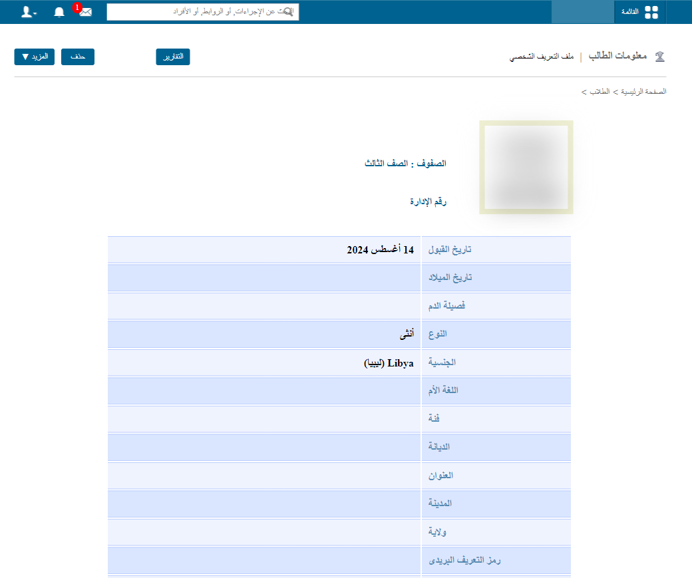Click the فصيلة الدم row label
The width and height of the screenshot is (692, 578).
(446, 306)
